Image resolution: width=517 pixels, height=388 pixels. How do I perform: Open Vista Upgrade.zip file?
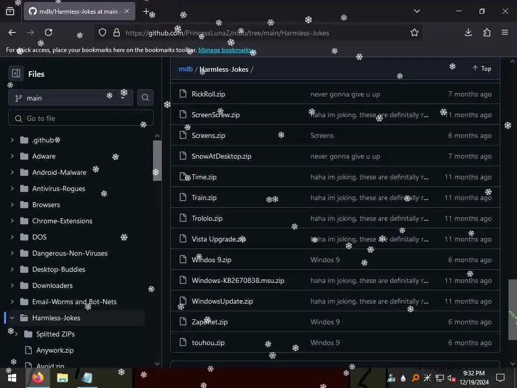pyautogui.click(x=219, y=239)
